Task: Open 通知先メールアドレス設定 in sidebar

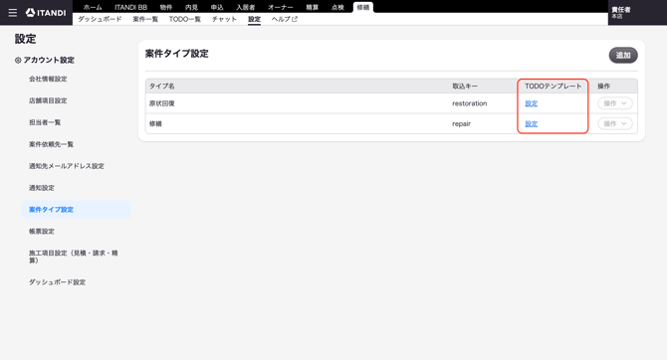Action: (67, 166)
